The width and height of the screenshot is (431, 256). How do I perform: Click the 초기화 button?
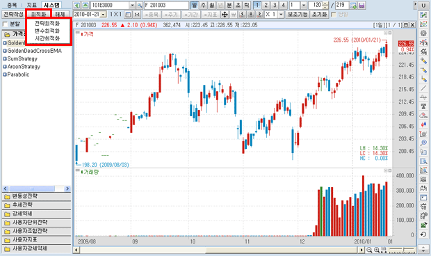point(319,15)
